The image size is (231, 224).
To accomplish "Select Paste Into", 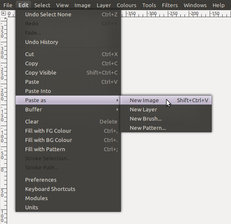I will (x=68, y=91).
